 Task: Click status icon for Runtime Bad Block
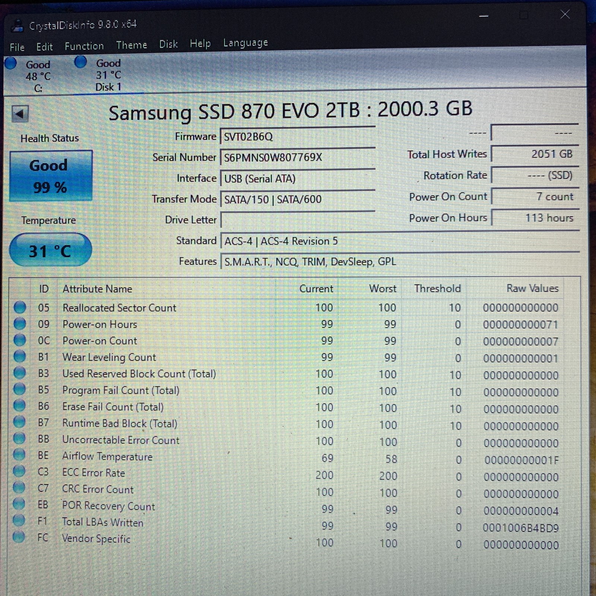19,422
